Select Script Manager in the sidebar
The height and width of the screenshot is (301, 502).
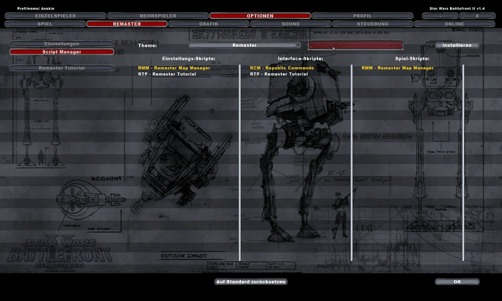[x=62, y=52]
